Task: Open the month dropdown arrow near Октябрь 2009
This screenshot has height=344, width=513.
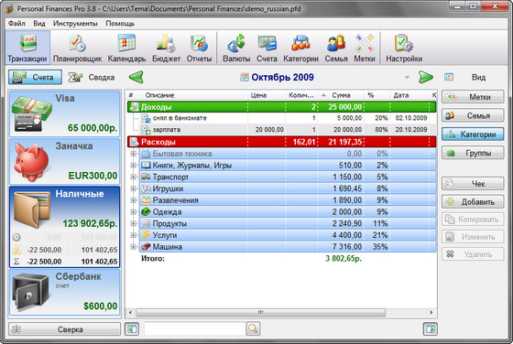Action: click(x=407, y=78)
